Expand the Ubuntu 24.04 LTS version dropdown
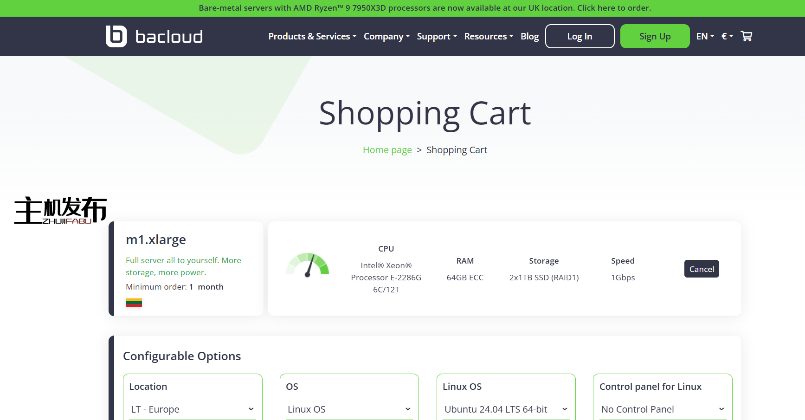The height and width of the screenshot is (420, 805). click(x=506, y=409)
